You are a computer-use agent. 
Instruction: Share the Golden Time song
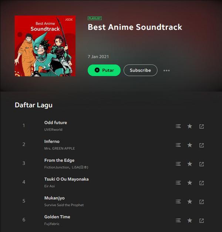(x=202, y=221)
